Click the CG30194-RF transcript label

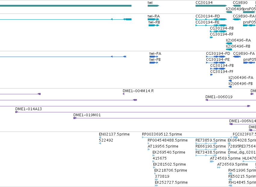(221, 34)
